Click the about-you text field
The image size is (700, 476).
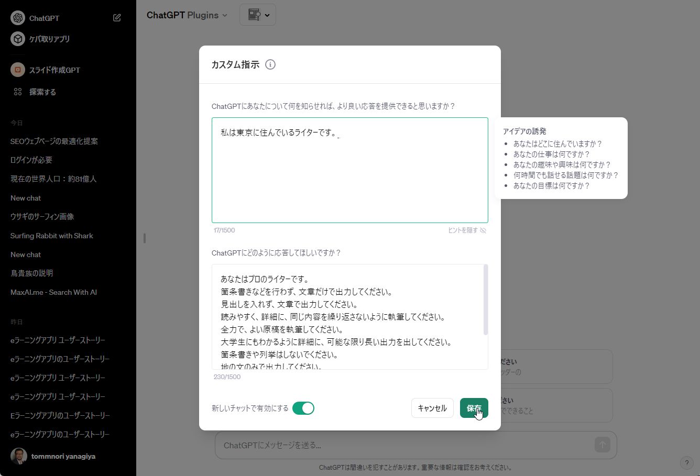[349, 170]
